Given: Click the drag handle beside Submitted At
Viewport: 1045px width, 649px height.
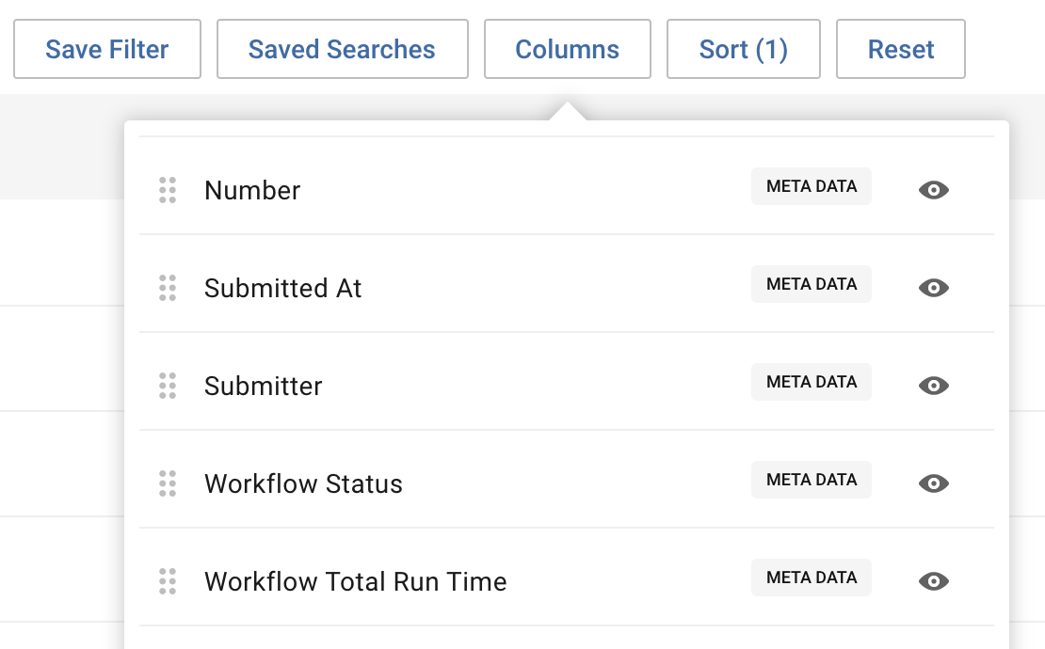Looking at the screenshot, I should (x=168, y=289).
